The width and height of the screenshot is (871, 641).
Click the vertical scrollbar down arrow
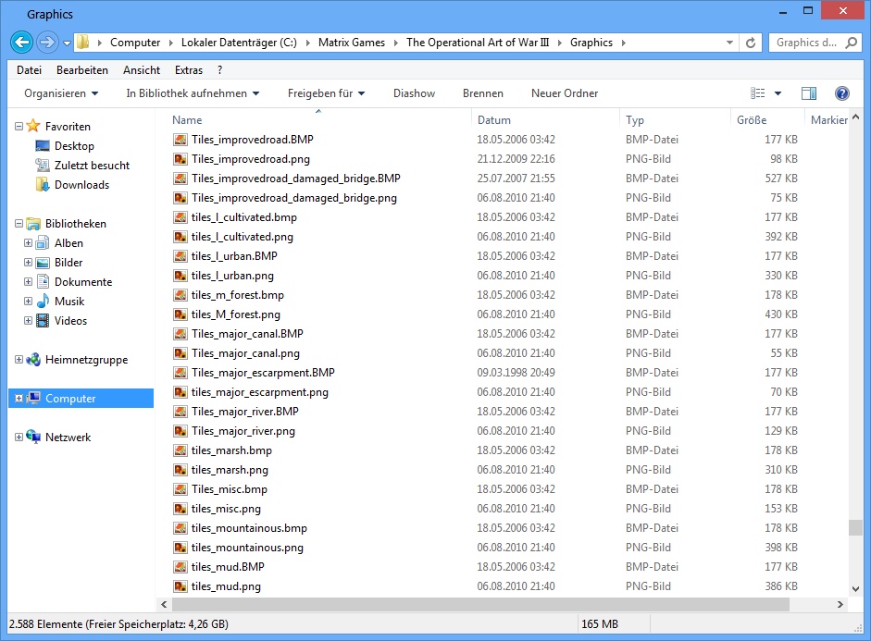point(855,589)
